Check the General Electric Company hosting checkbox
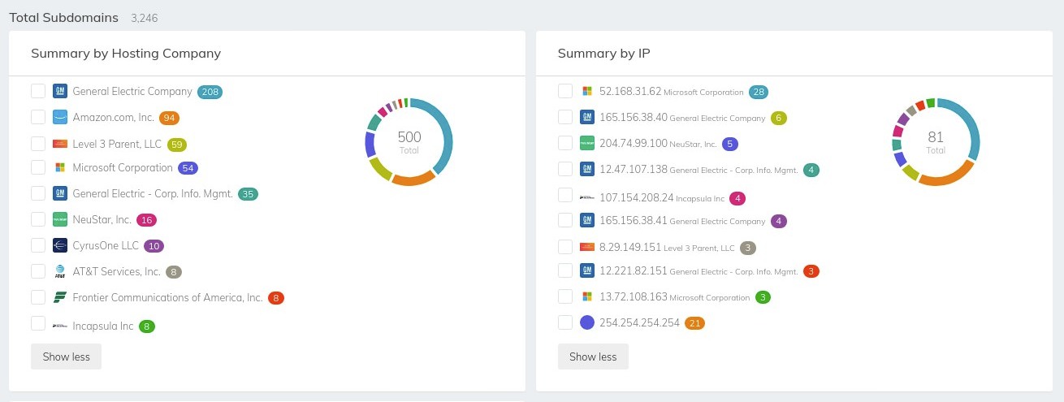 (x=37, y=90)
